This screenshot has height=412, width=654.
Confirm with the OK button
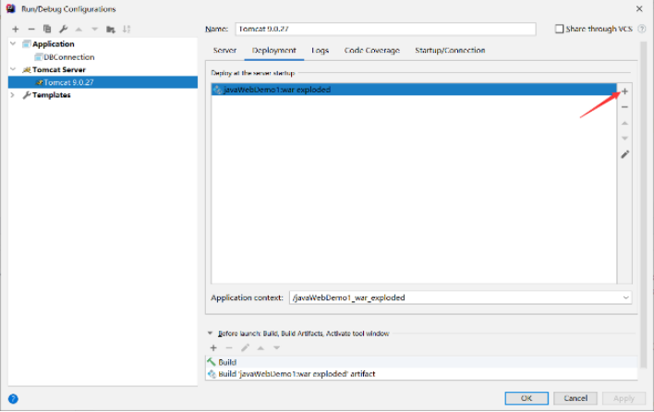click(x=527, y=398)
